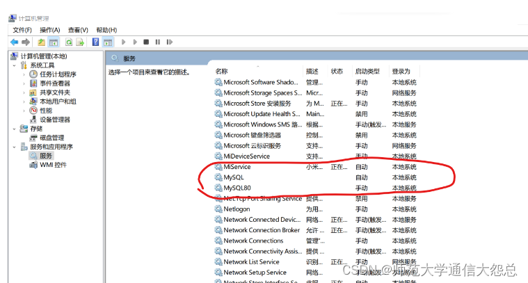The width and height of the screenshot is (528, 283).
Task: Click the blue Help question-mark icon
Action: point(95,42)
